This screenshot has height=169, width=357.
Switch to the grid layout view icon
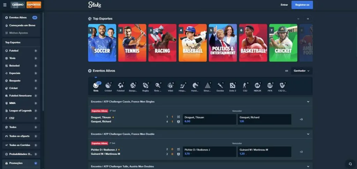[287, 71]
